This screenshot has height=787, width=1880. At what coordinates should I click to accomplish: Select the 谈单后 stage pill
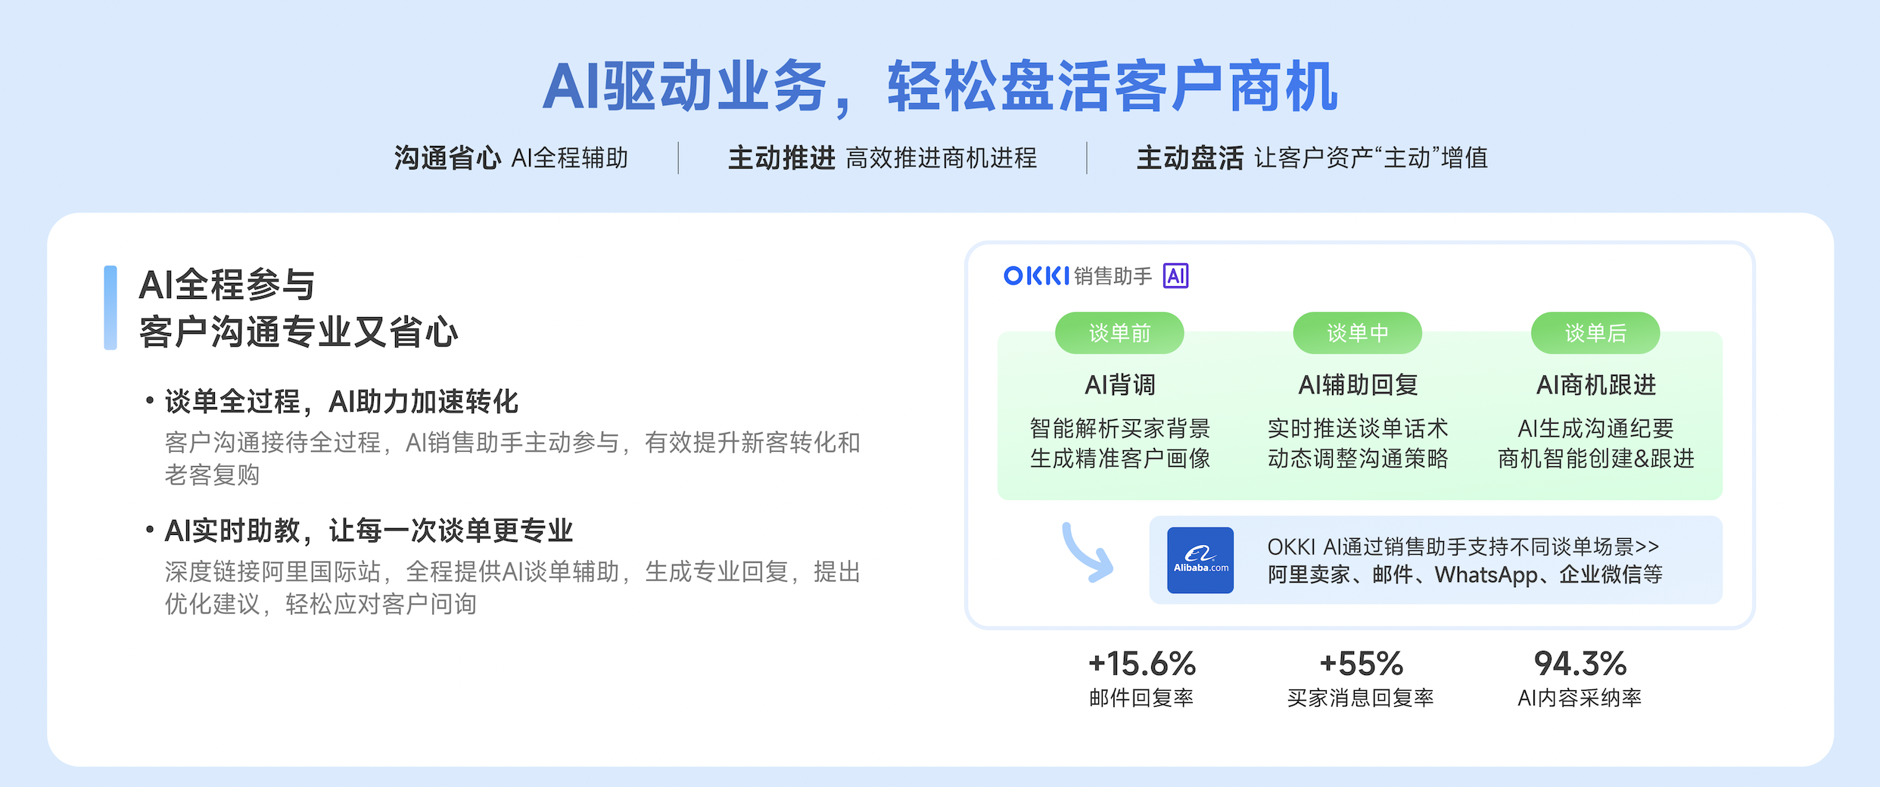[x=1595, y=333]
